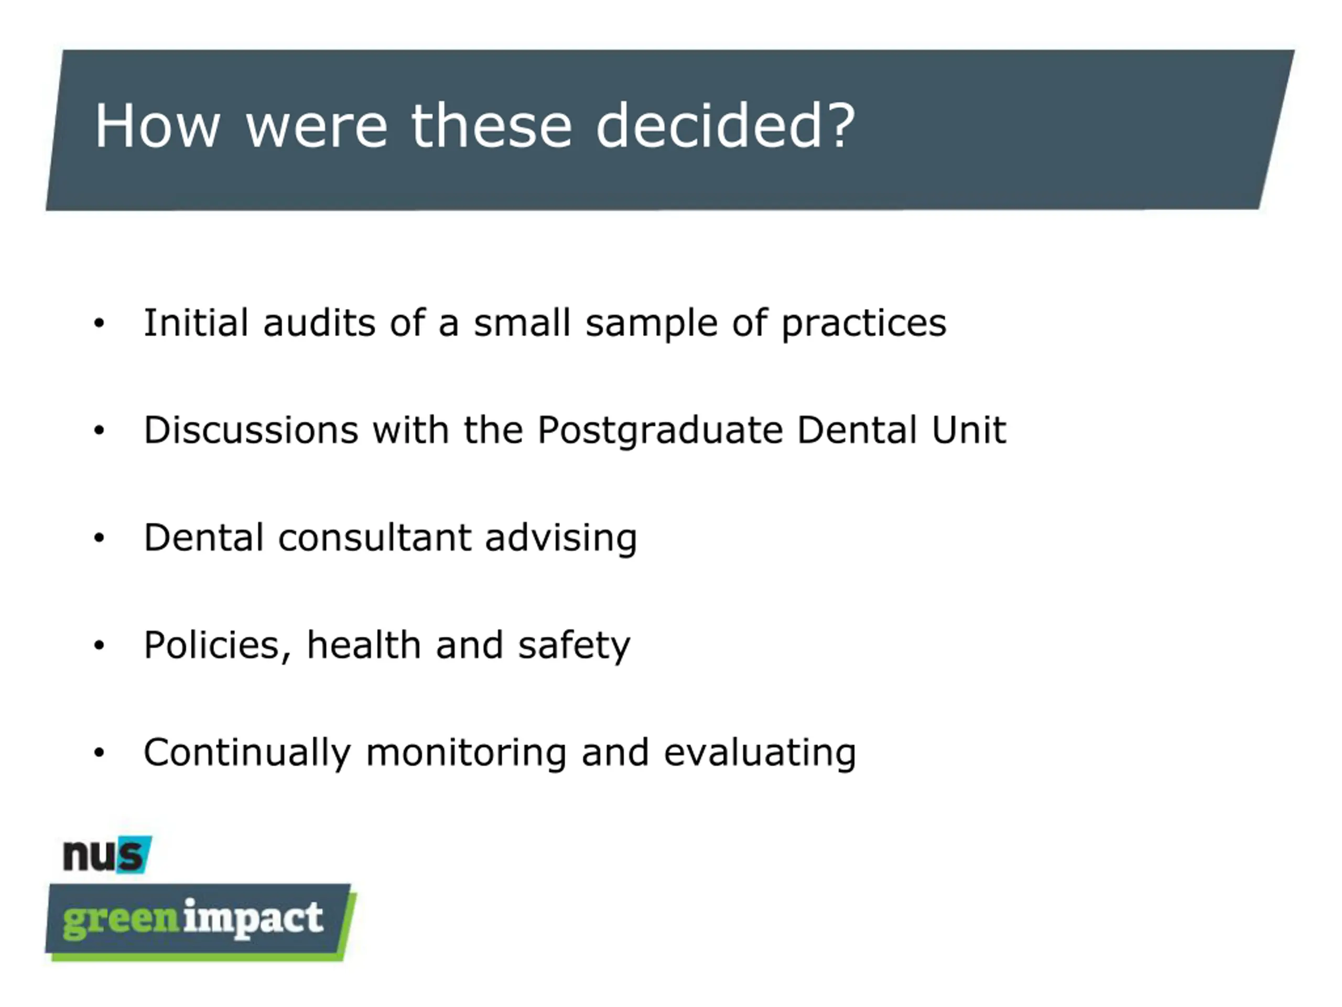Click the bullet point before 'Policies'
1342x1007 pixels.
[99, 645]
